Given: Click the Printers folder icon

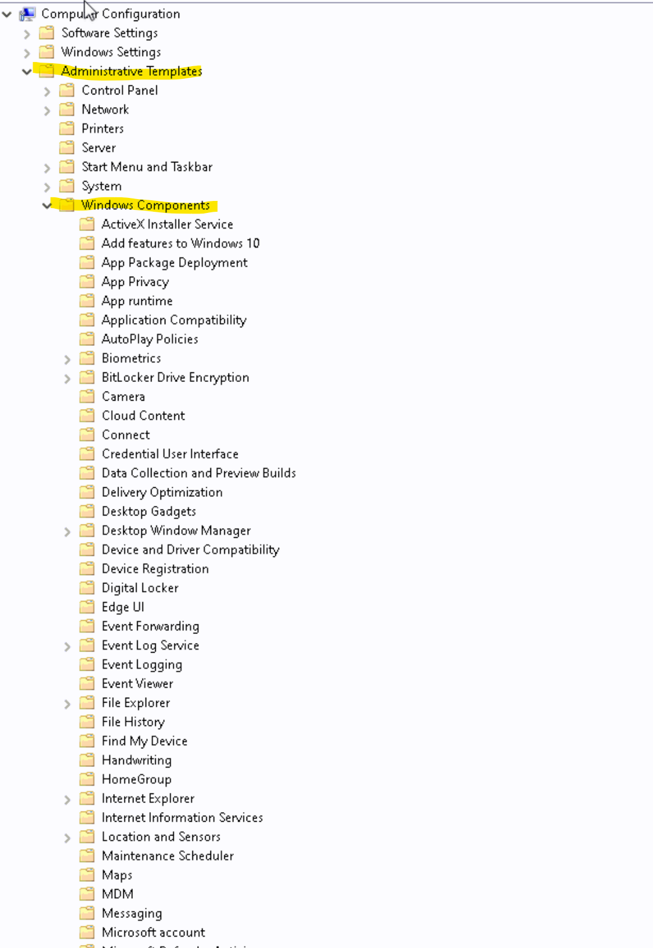Looking at the screenshot, I should 67,129.
